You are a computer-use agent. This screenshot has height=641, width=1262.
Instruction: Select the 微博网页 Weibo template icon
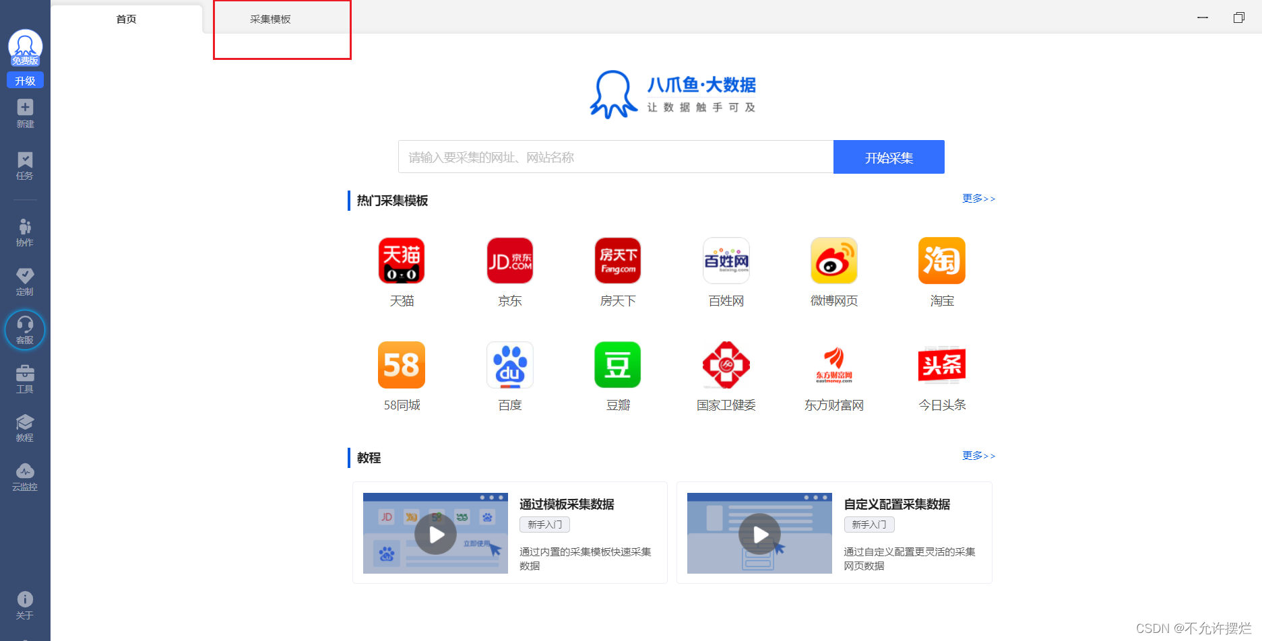[834, 261]
